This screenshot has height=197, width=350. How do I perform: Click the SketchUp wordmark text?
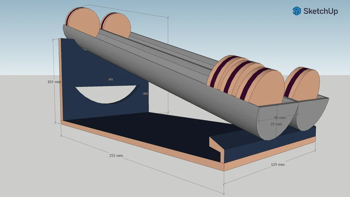point(320,12)
